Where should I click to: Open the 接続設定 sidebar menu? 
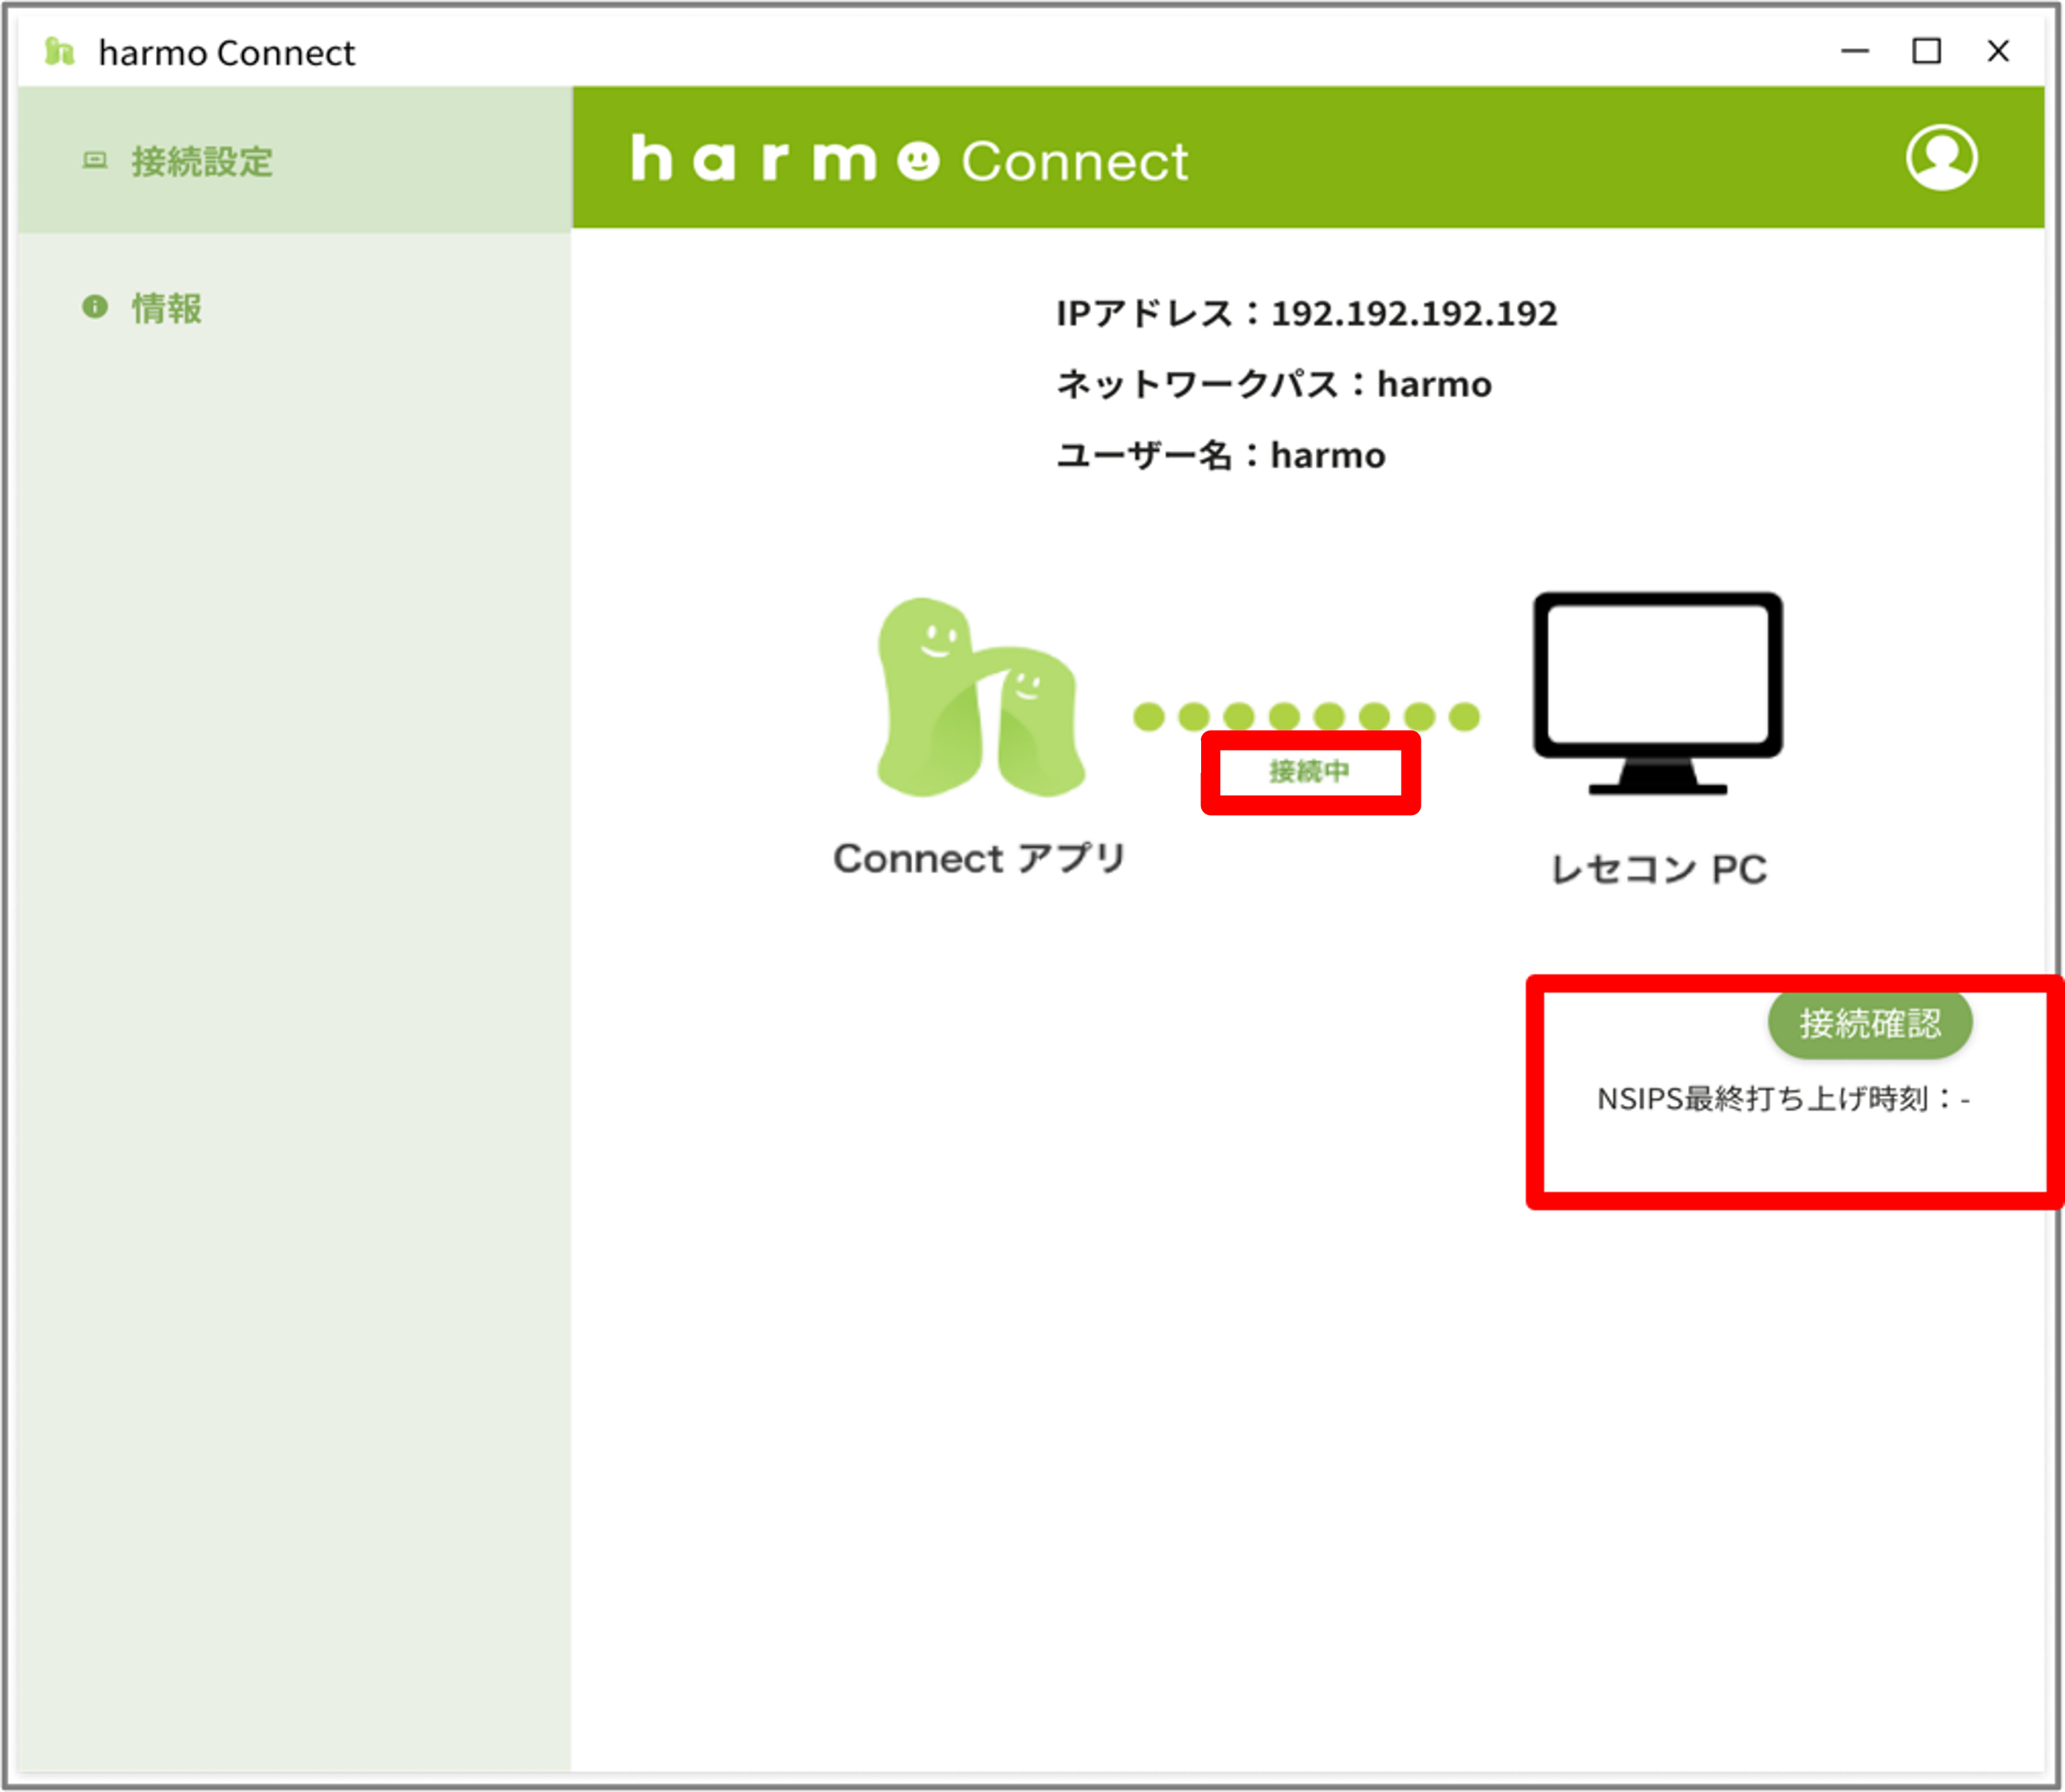point(201,161)
